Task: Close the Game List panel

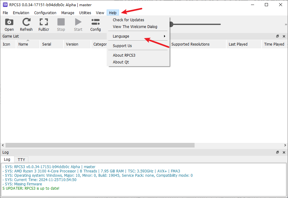Action: tap(284, 36)
